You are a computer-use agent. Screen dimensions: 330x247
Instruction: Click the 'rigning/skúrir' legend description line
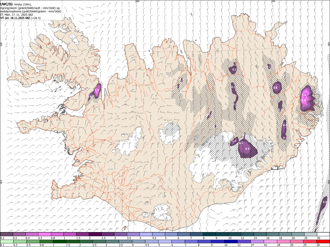tap(30, 8)
